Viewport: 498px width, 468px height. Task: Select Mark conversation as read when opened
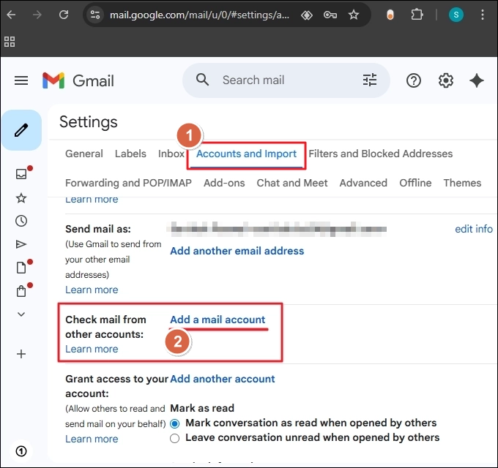[175, 423]
